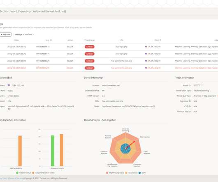Click the Refer URL value
Viewport: 218px width, 182px height.
128,107
